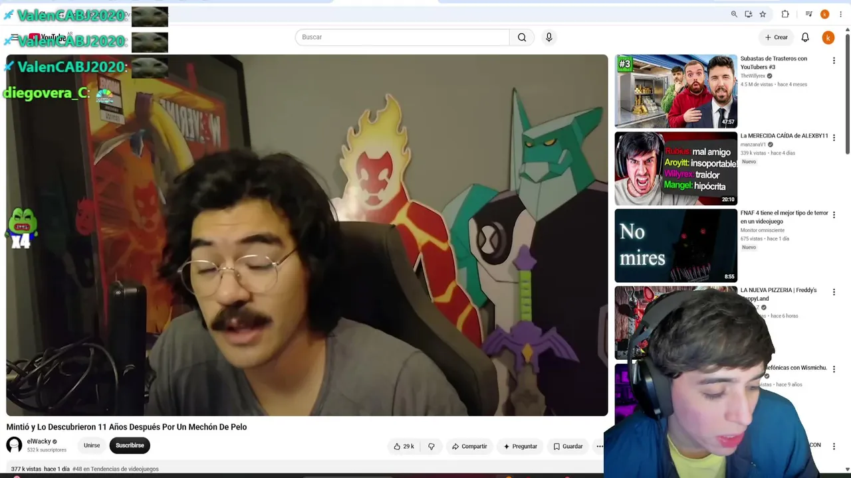Screen dimensions: 851x478
Task: Click the video title 'Mintió y Lo Descubrieron'
Action: [x=126, y=427]
